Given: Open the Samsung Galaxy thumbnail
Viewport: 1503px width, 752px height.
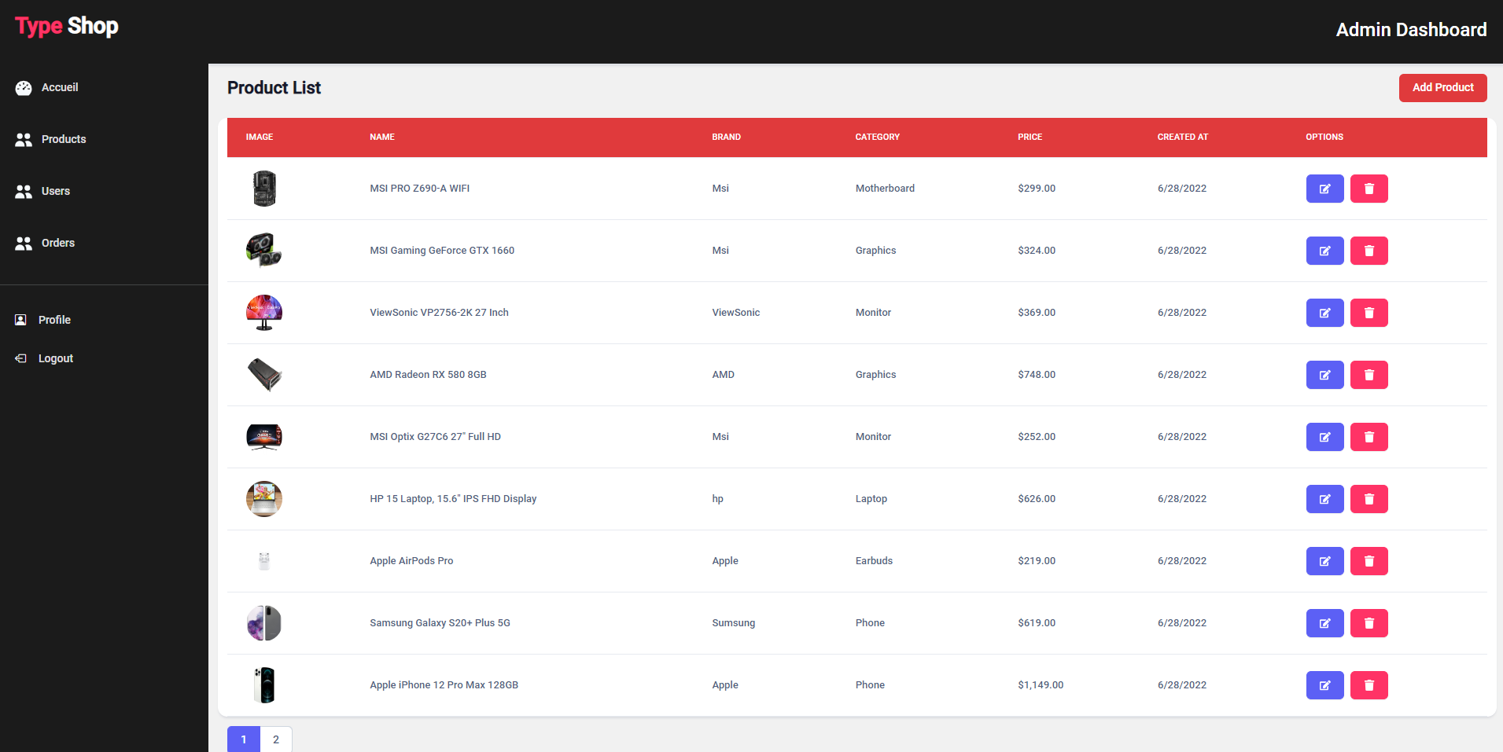Looking at the screenshot, I should (264, 623).
